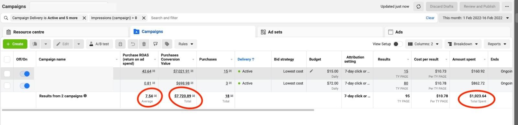Open the Reports dropdown
The height and width of the screenshot is (125, 518).
497,44
